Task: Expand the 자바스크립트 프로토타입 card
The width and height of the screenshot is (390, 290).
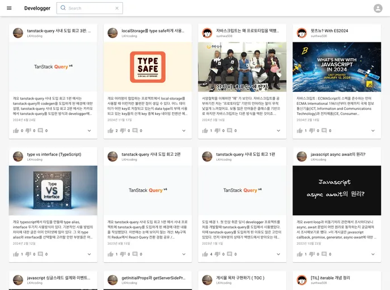Action: pyautogui.click(x=278, y=130)
